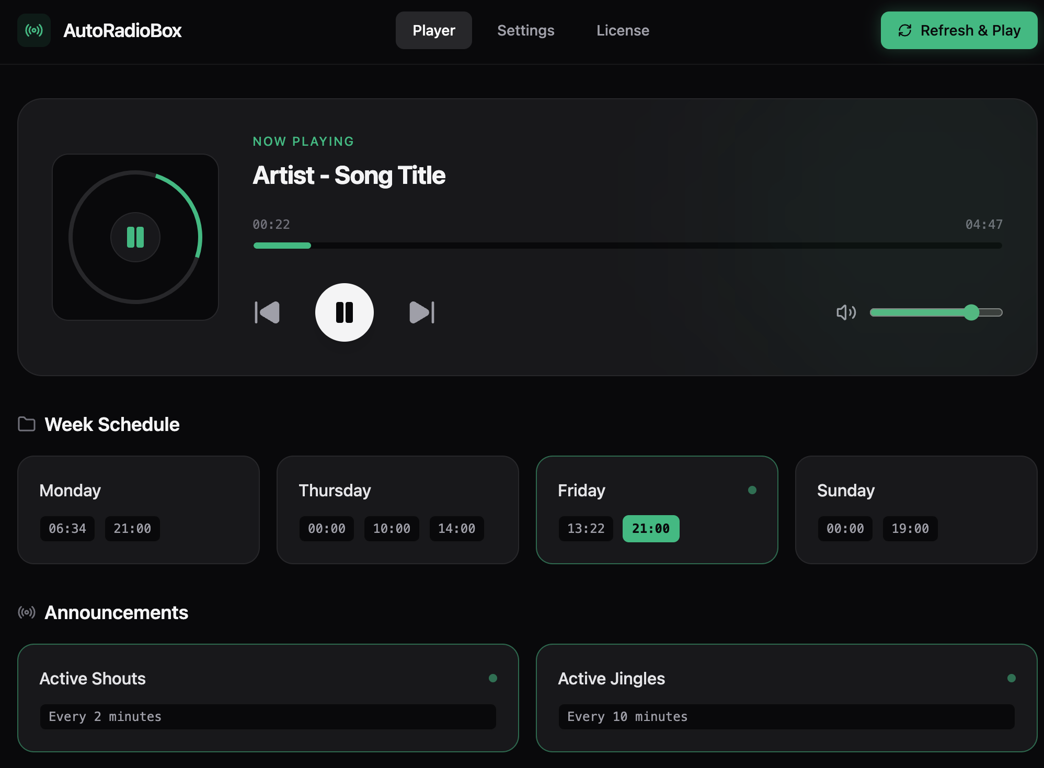
Task: Click the folder icon beside Week Schedule
Action: pyautogui.click(x=27, y=424)
